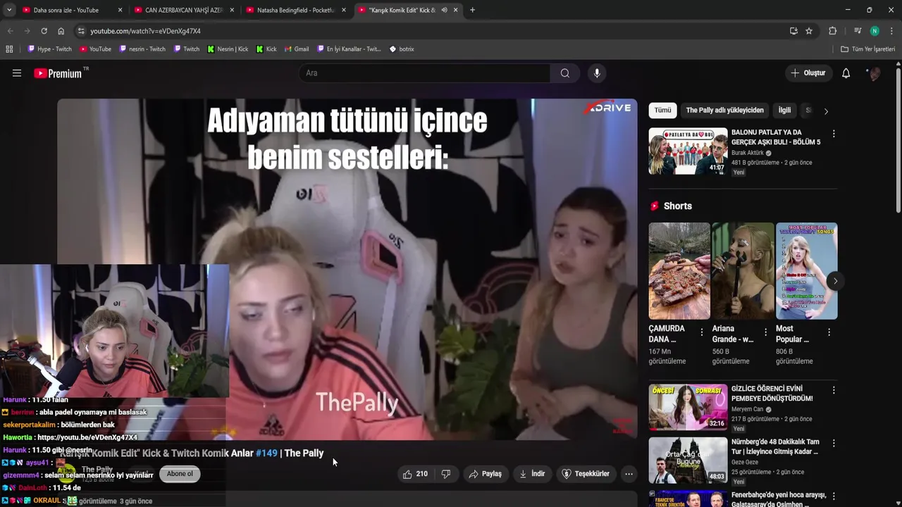Open the Twitch bookmark

(x=187, y=49)
